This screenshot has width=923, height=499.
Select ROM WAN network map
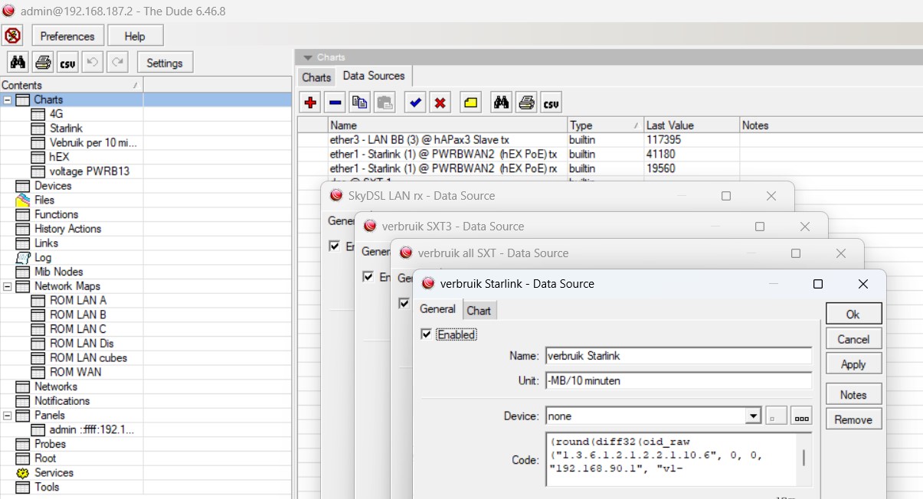[75, 372]
